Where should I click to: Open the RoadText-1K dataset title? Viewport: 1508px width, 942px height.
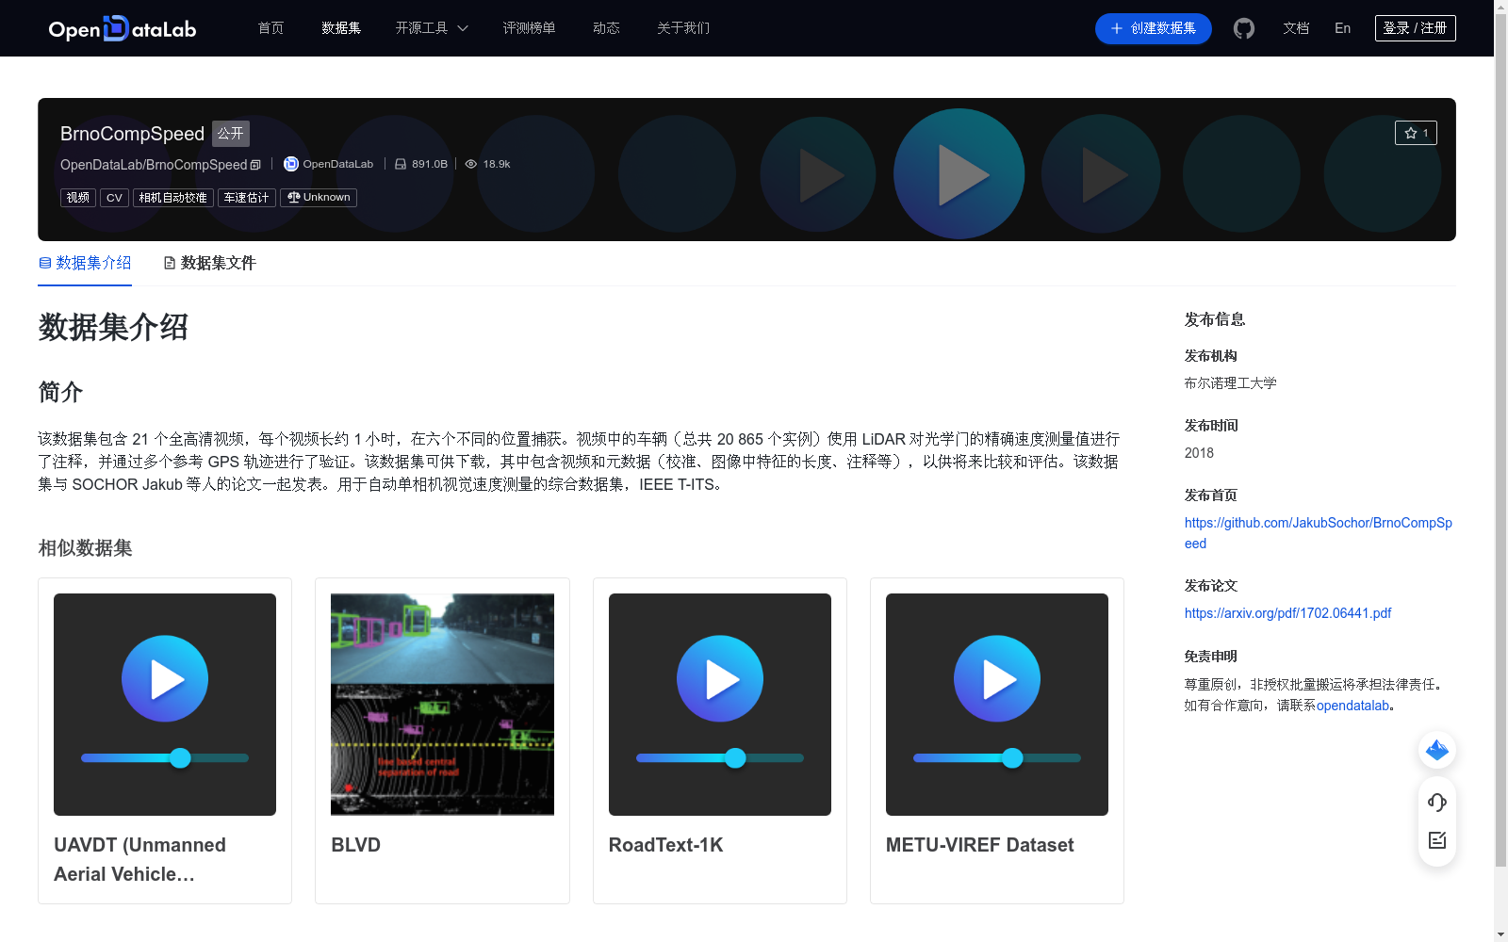(665, 845)
